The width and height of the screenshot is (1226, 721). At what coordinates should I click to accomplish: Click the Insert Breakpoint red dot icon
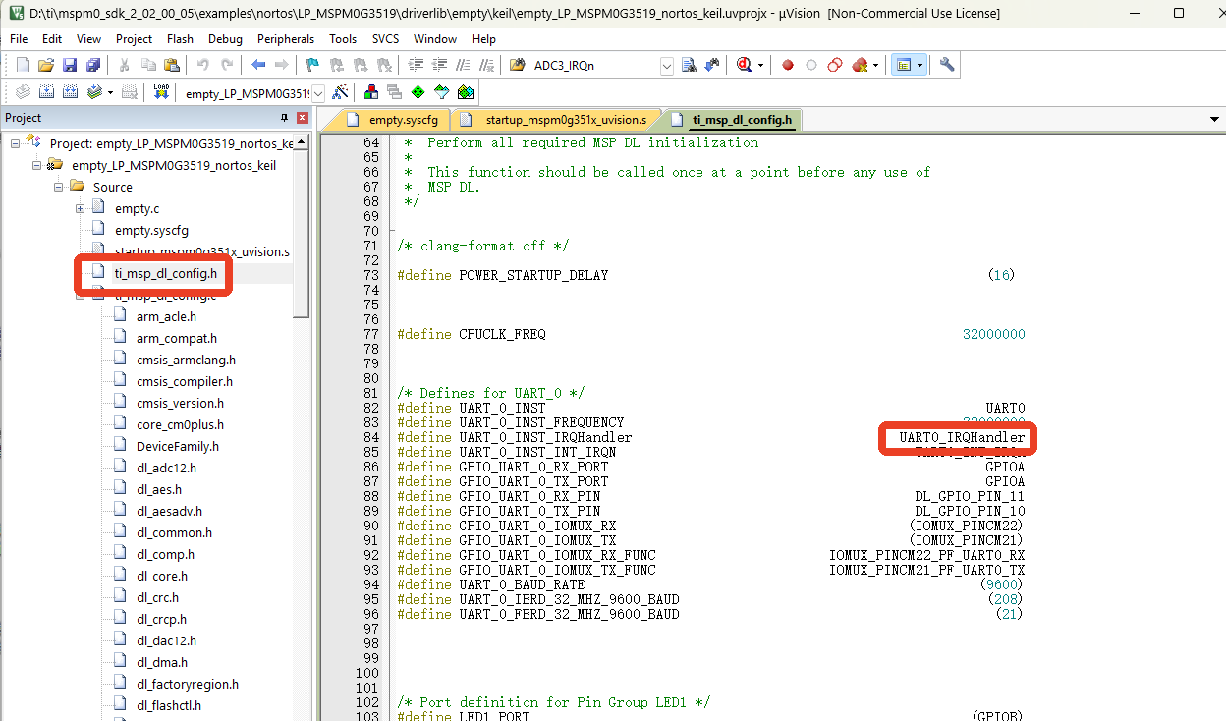[x=788, y=66]
